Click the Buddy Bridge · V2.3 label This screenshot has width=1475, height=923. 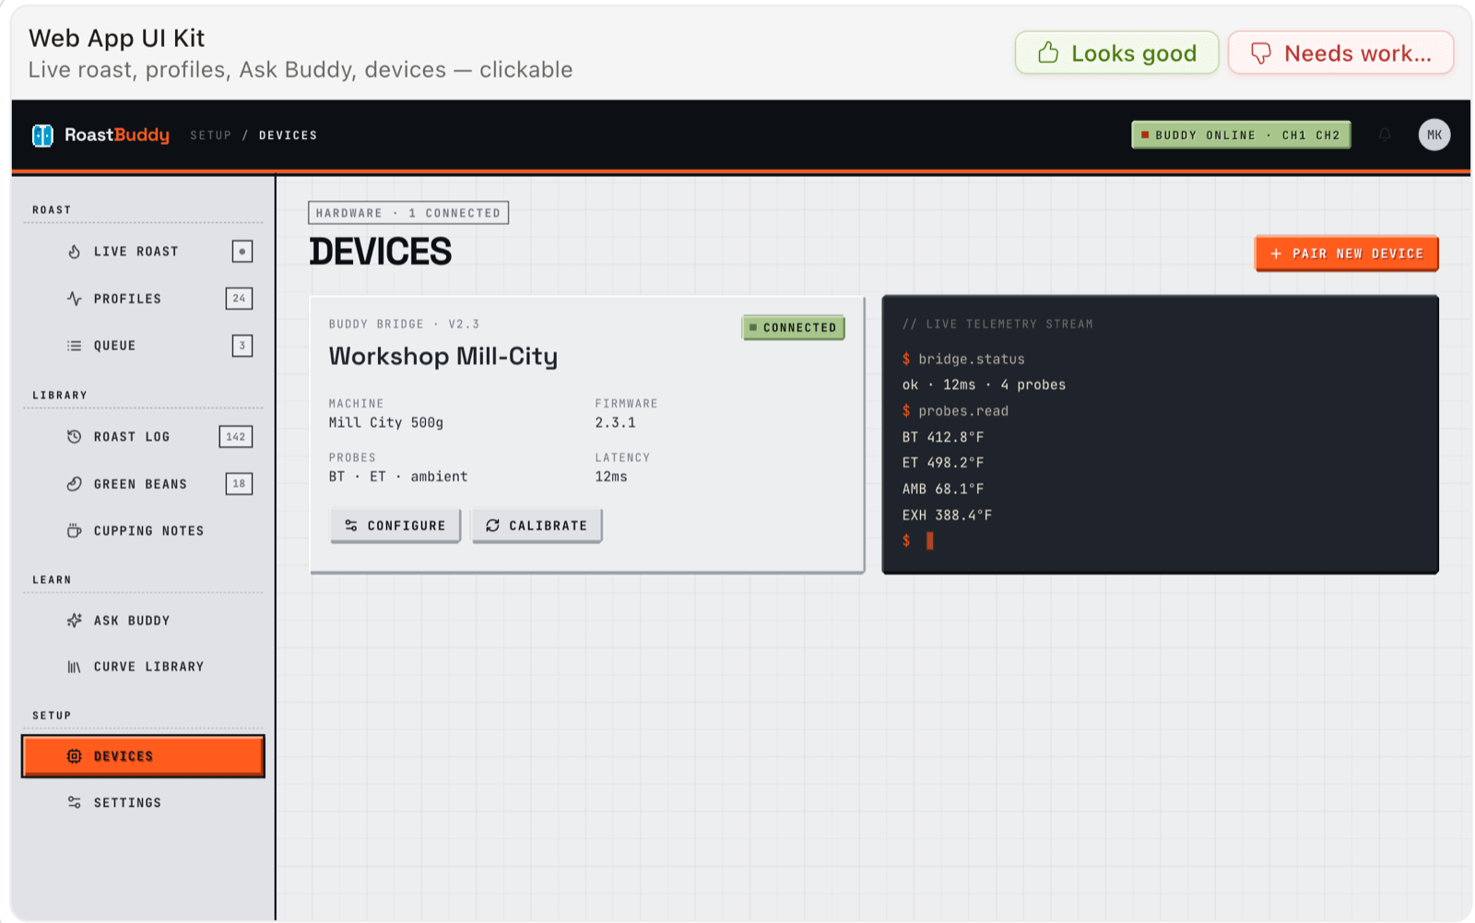(404, 325)
